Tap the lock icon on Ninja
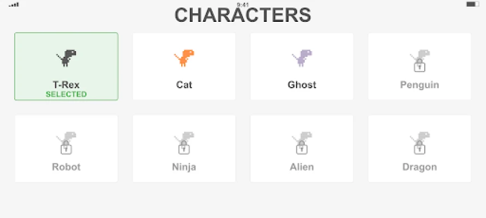Viewport: 486px width, 218px height. [185, 148]
